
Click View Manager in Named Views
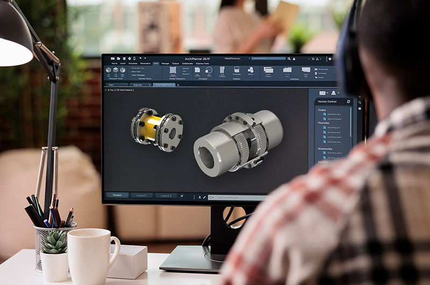[x=138, y=75]
